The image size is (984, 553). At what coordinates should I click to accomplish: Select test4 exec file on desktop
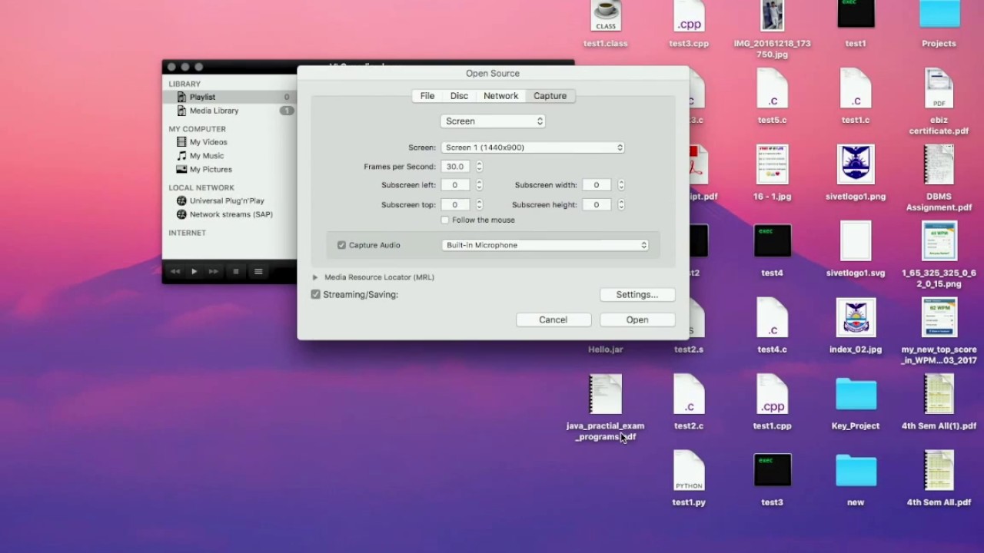click(x=772, y=250)
